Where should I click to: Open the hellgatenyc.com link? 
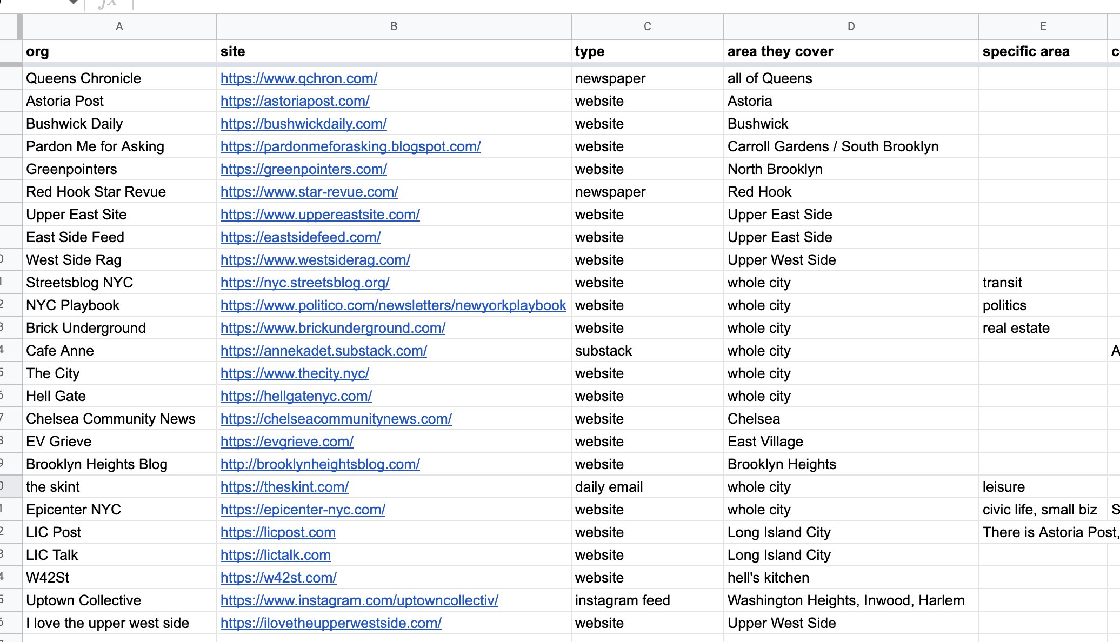click(296, 396)
